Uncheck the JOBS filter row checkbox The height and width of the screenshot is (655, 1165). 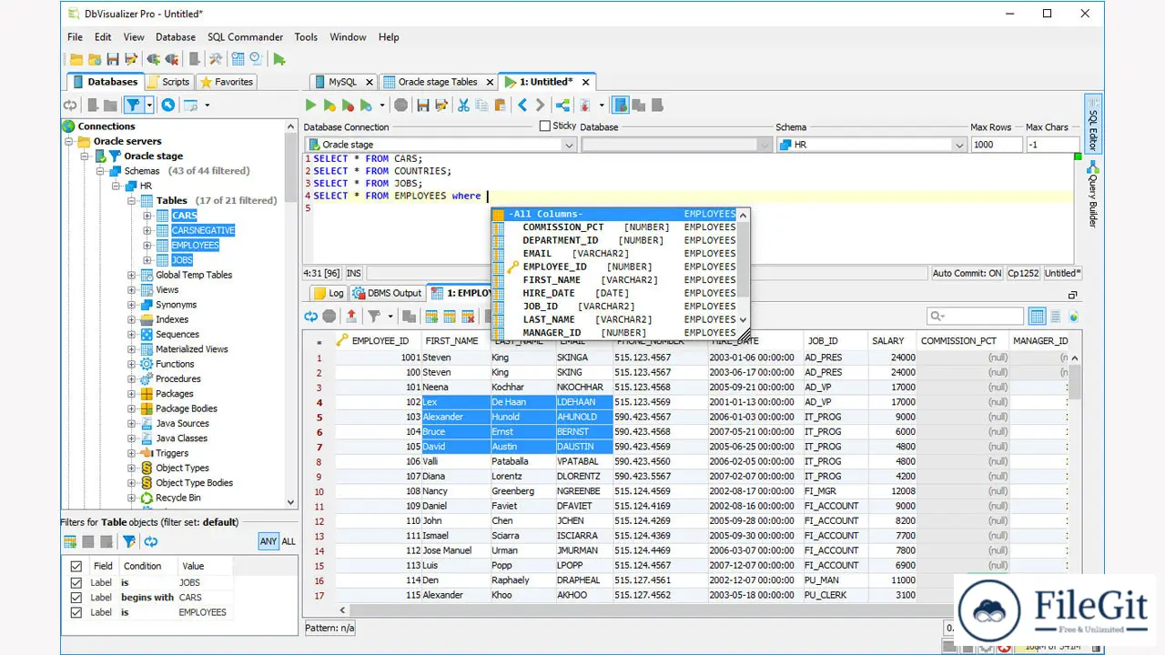tap(76, 582)
